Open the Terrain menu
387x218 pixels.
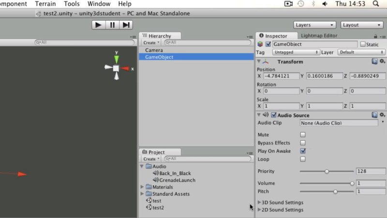[45, 4]
